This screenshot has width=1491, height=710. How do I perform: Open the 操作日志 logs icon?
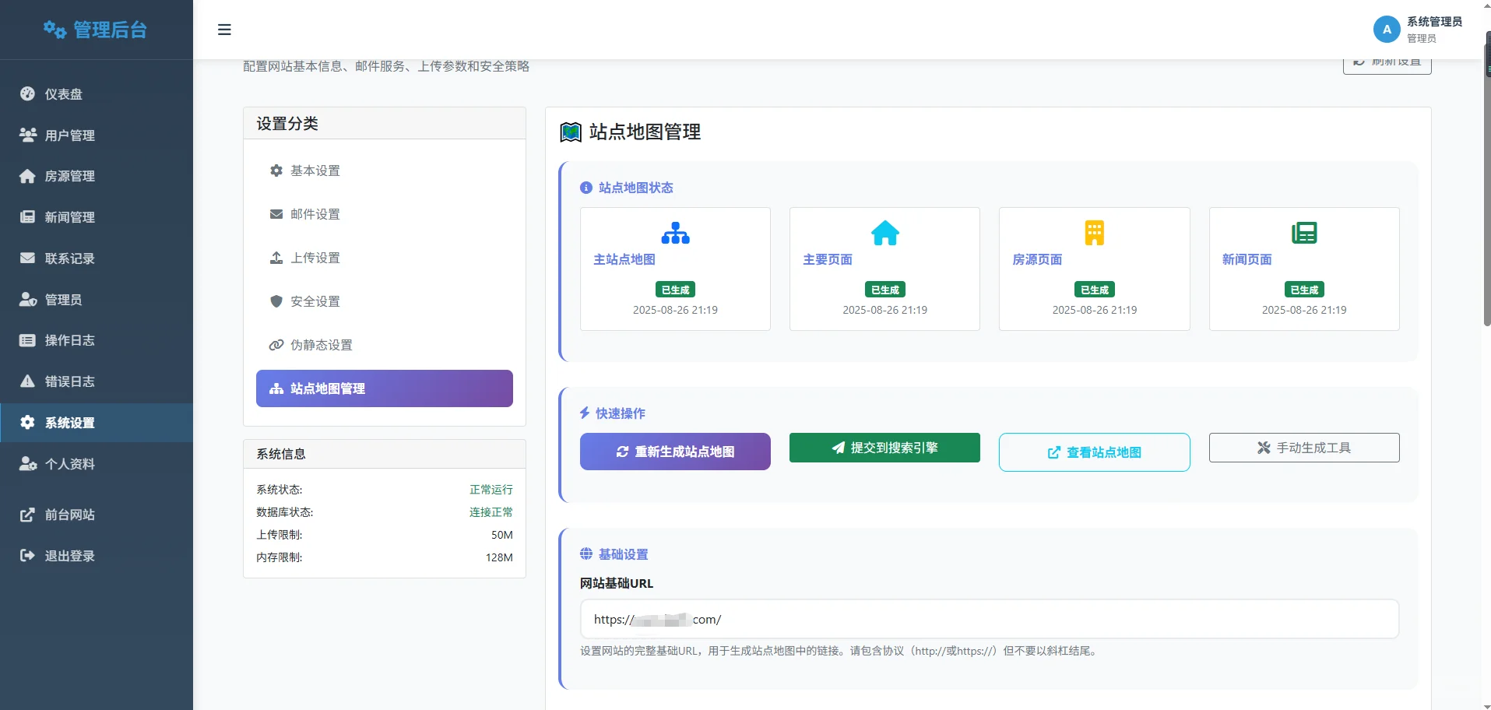click(x=26, y=340)
